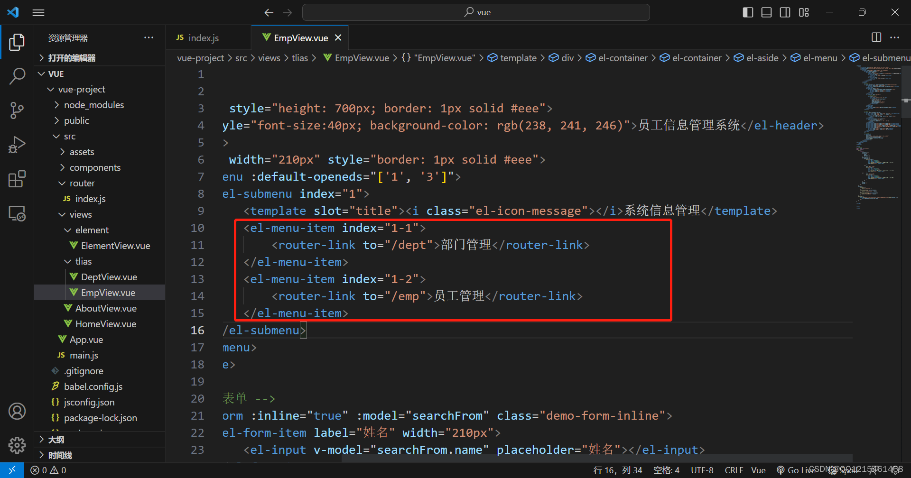911x478 pixels.
Task: Collapse the VUE workspace section
Action: pyautogui.click(x=100, y=74)
